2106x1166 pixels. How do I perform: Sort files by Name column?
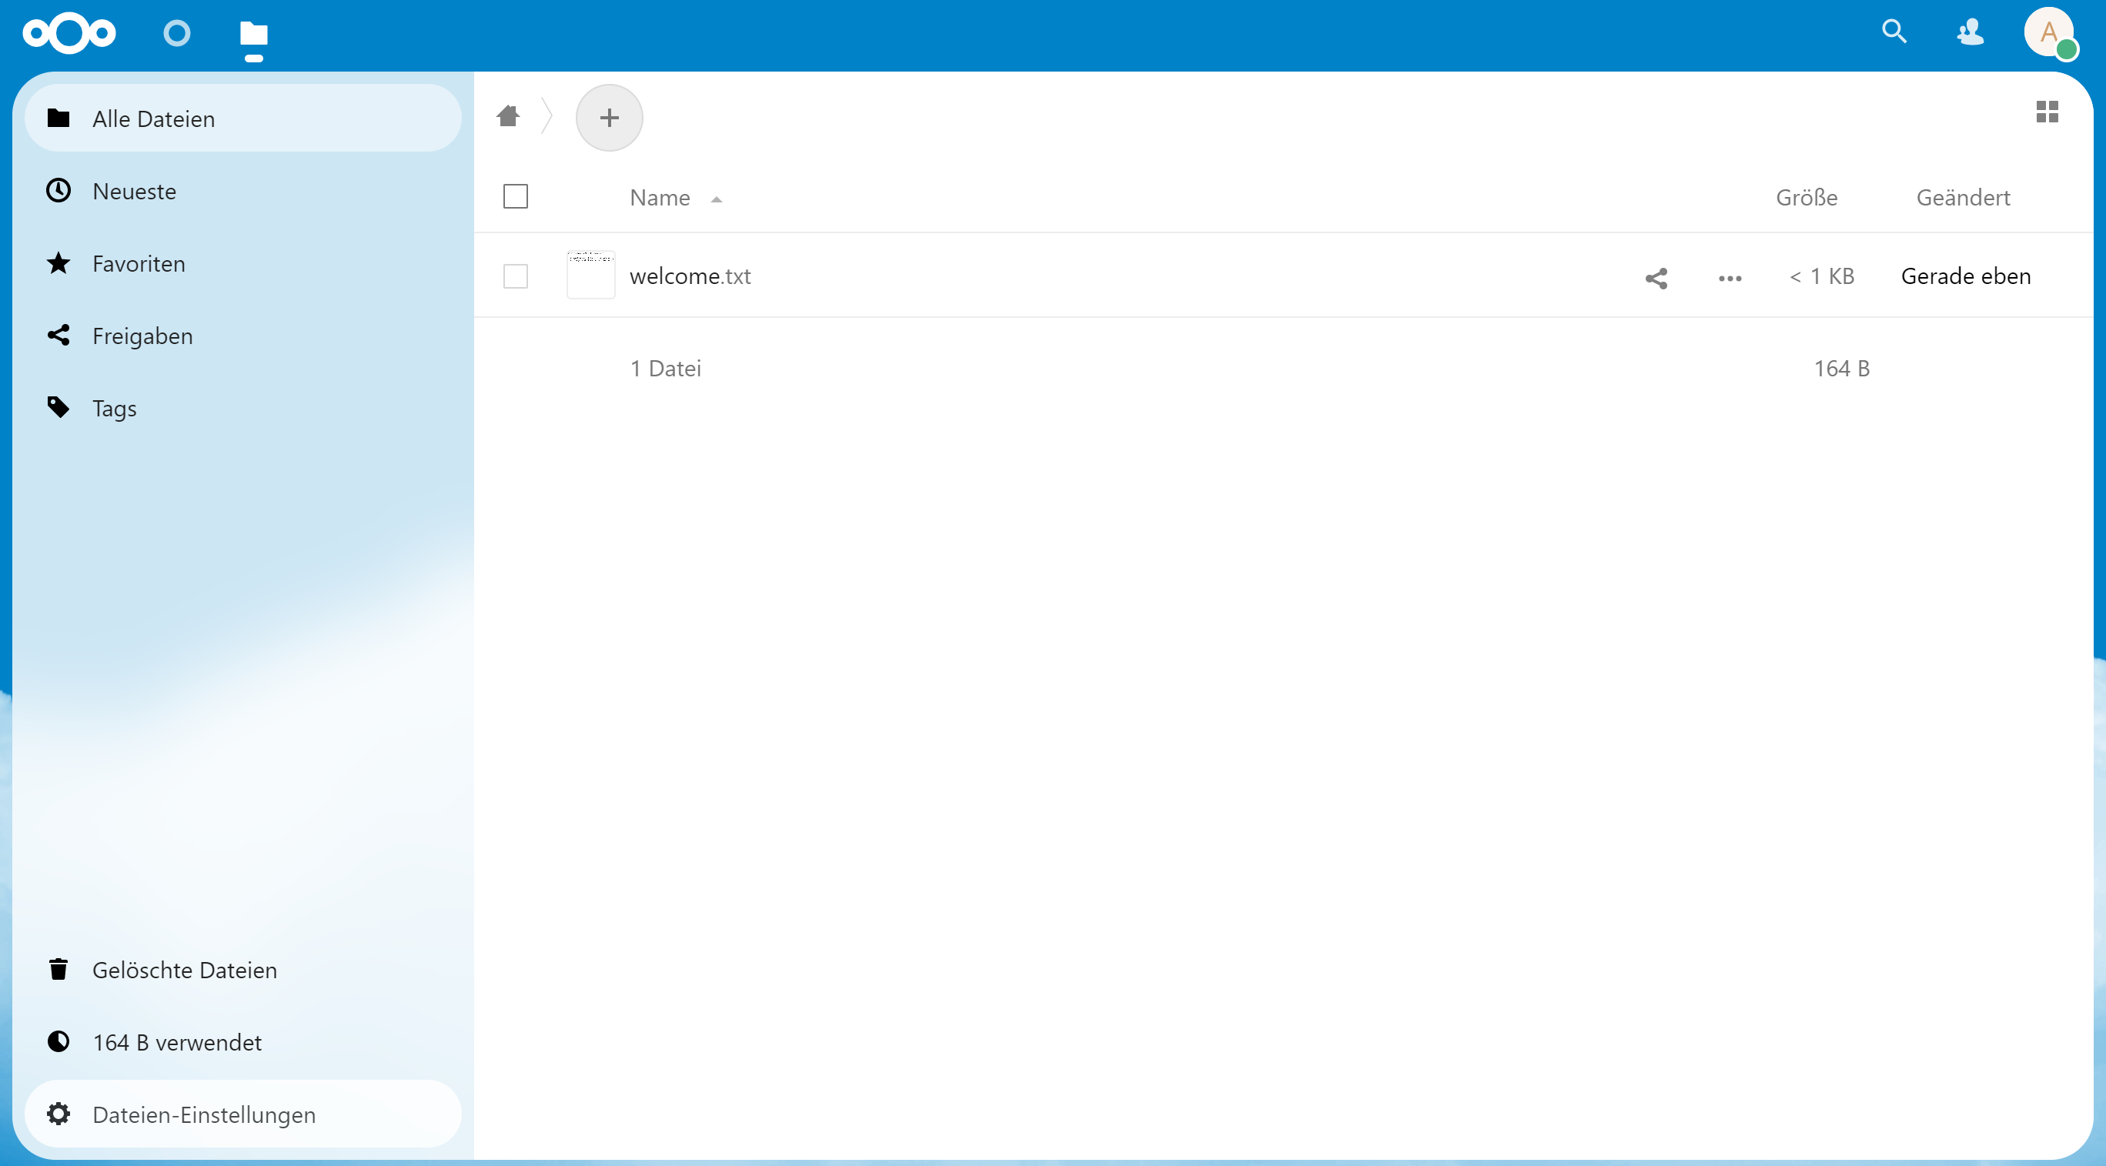click(x=660, y=198)
